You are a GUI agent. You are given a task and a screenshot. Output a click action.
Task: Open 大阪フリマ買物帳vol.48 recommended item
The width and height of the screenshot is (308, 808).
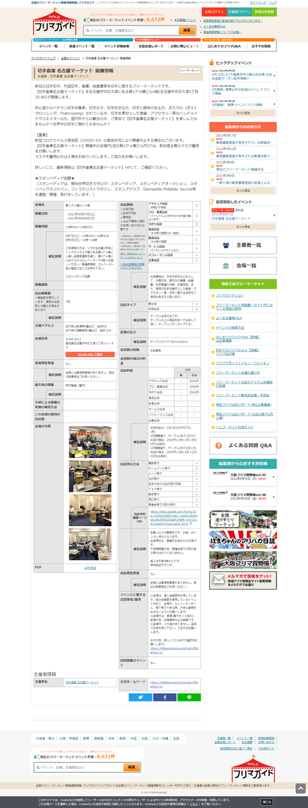tap(243, 496)
